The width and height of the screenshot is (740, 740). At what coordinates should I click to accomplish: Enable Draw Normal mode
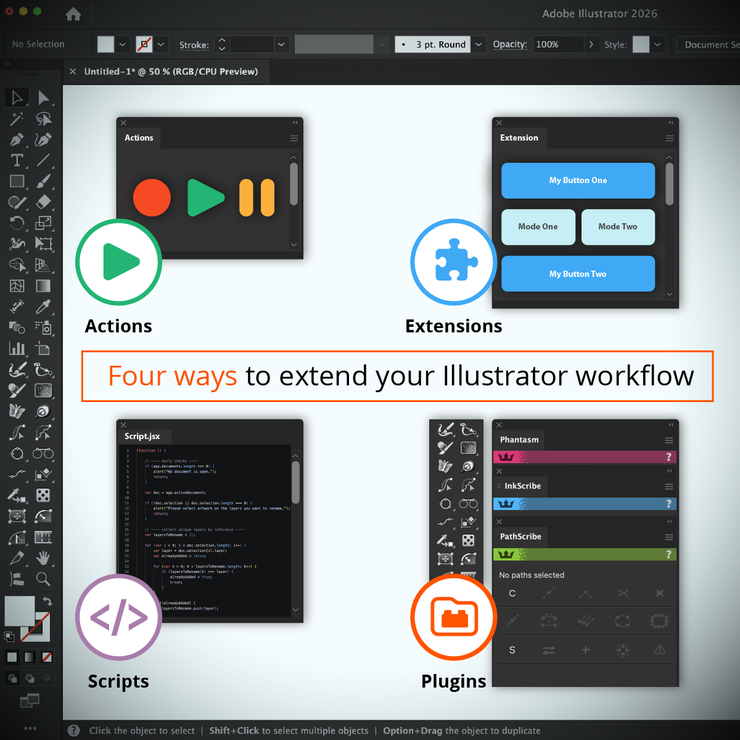point(12,678)
